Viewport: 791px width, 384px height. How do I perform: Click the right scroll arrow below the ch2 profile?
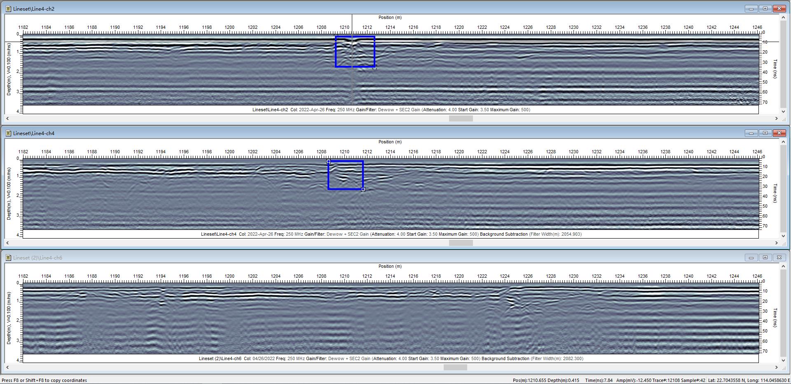[776, 118]
